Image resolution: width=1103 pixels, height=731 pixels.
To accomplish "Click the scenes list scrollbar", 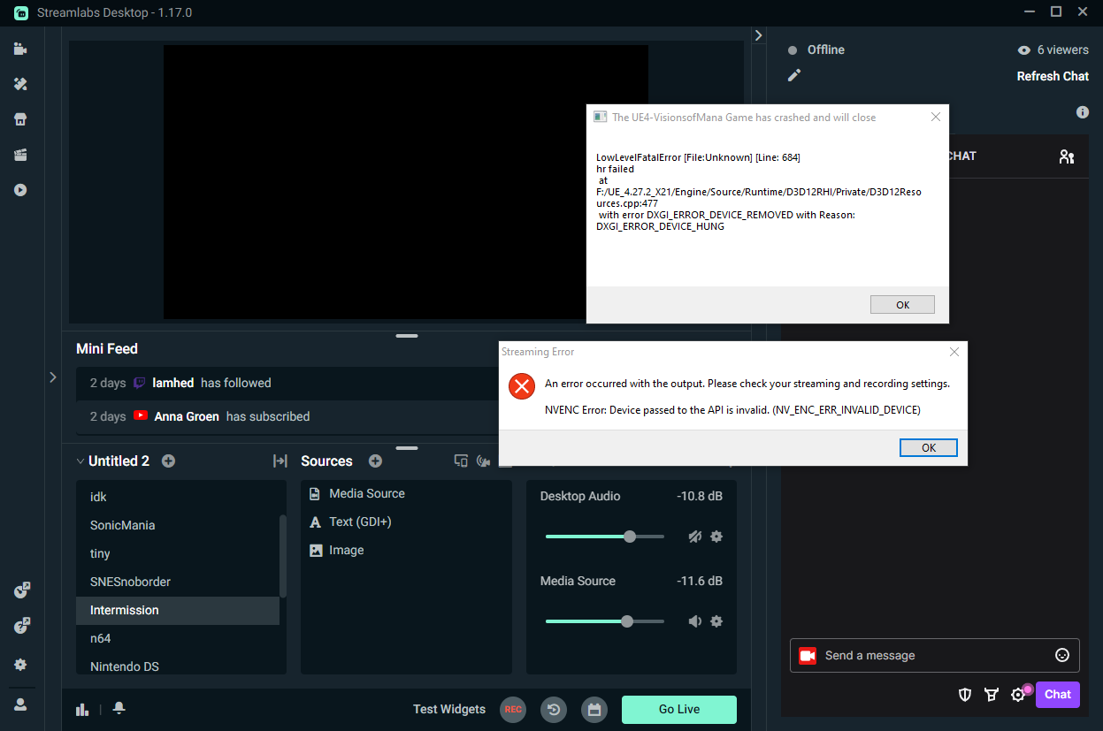I will click(x=283, y=556).
